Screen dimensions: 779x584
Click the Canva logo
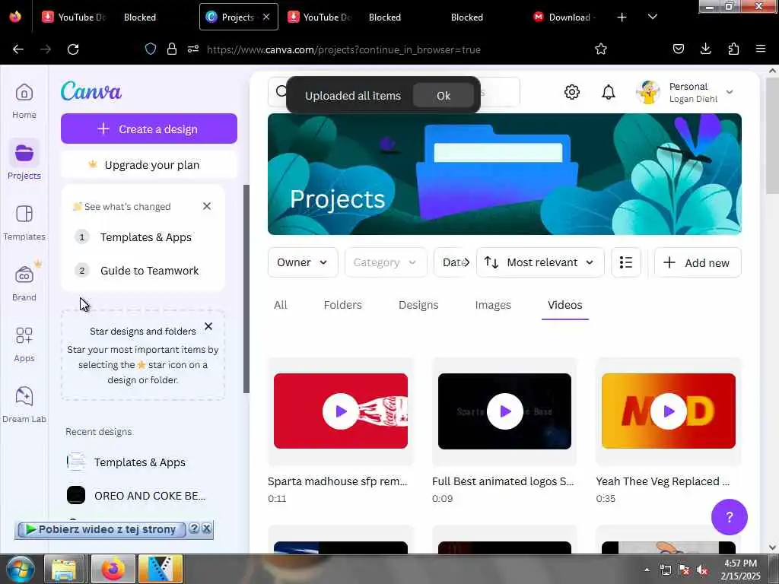tap(91, 91)
